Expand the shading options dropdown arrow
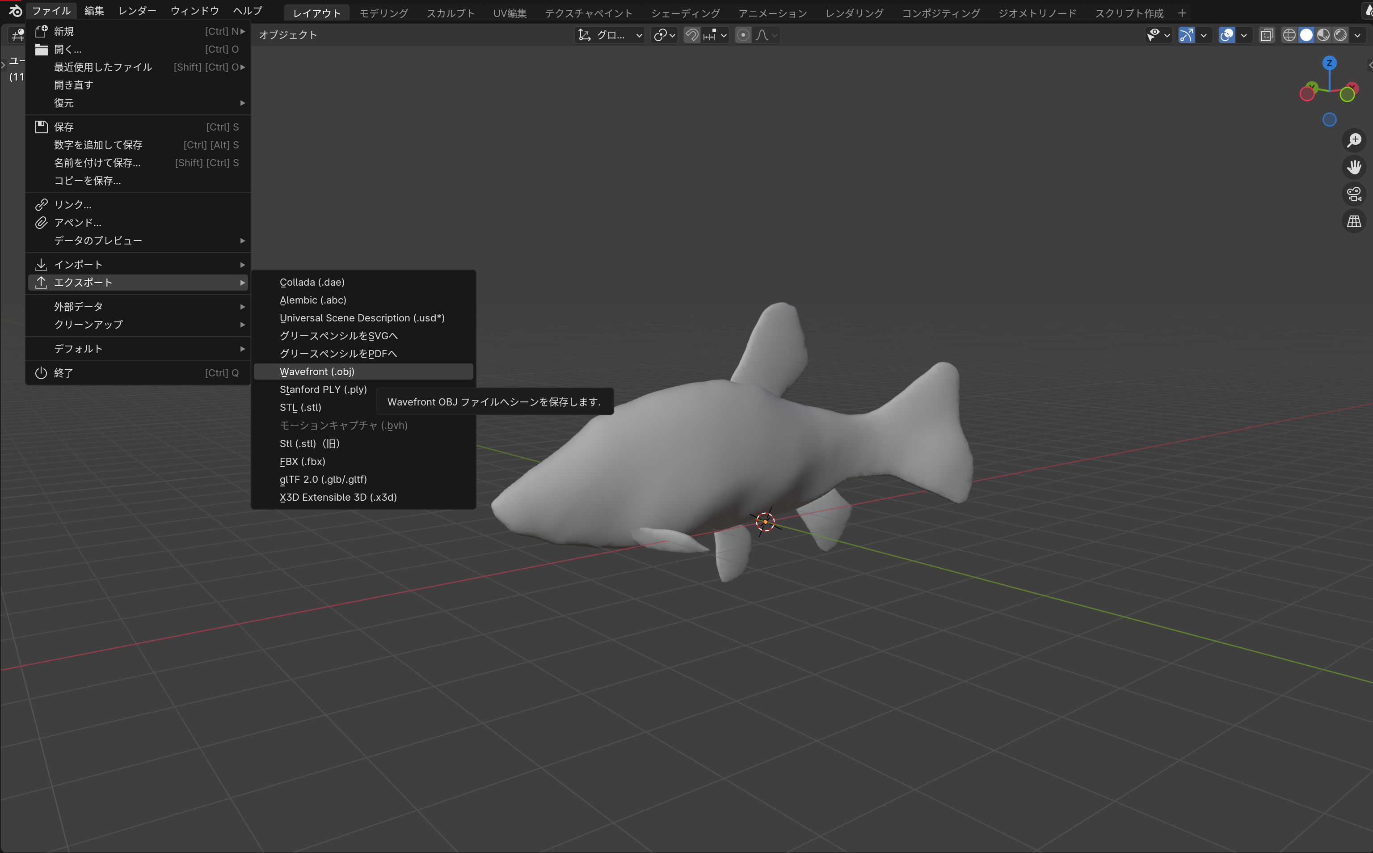The height and width of the screenshot is (853, 1373). (1358, 35)
